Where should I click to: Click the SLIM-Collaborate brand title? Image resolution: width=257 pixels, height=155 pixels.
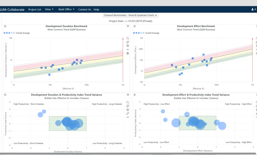[x=12, y=9]
